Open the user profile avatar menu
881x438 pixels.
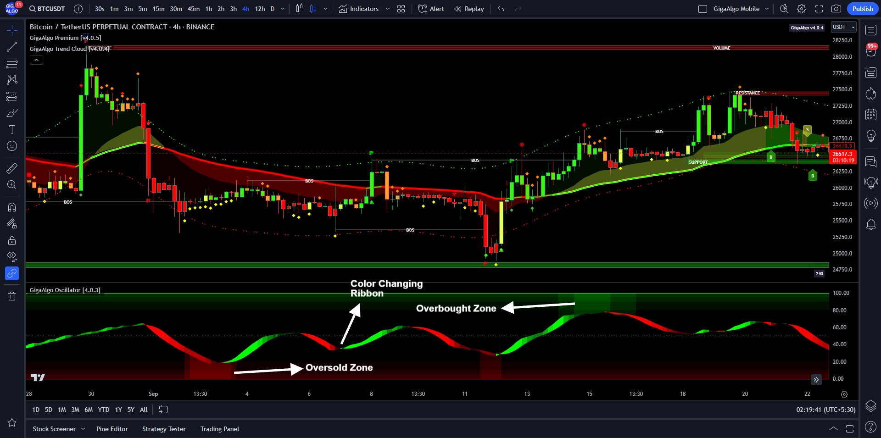coord(12,9)
